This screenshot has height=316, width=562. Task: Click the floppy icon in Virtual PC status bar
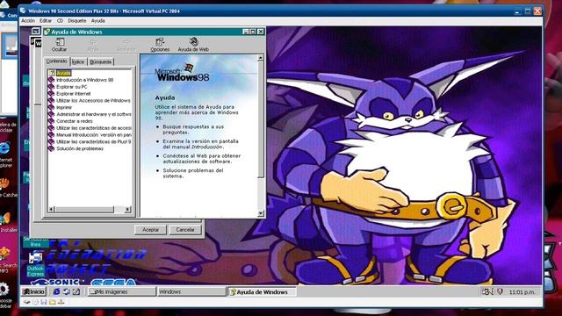[x=44, y=302]
